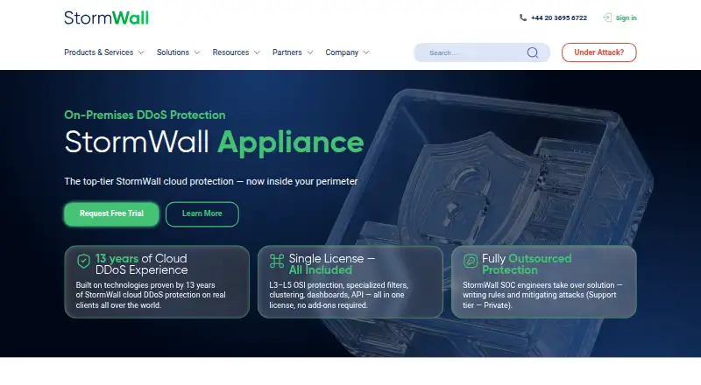Click the 'StormWall SOC engineers take over' description

pos(542,295)
